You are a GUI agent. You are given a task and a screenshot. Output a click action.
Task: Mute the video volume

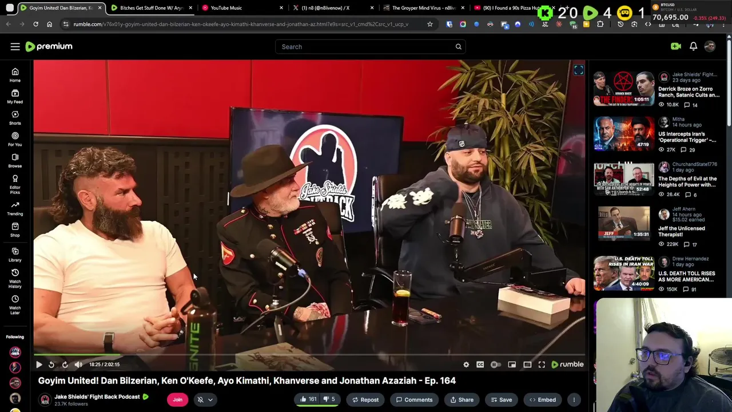pos(78,365)
